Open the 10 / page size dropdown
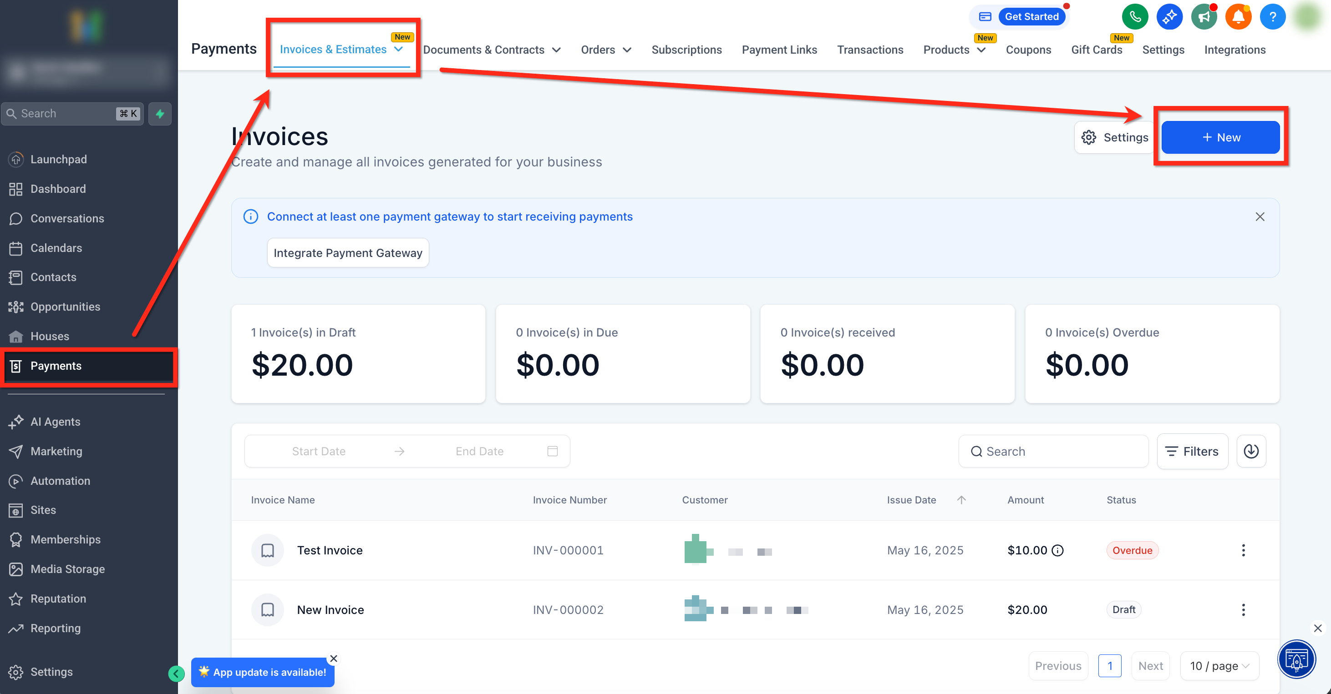 [x=1219, y=666]
